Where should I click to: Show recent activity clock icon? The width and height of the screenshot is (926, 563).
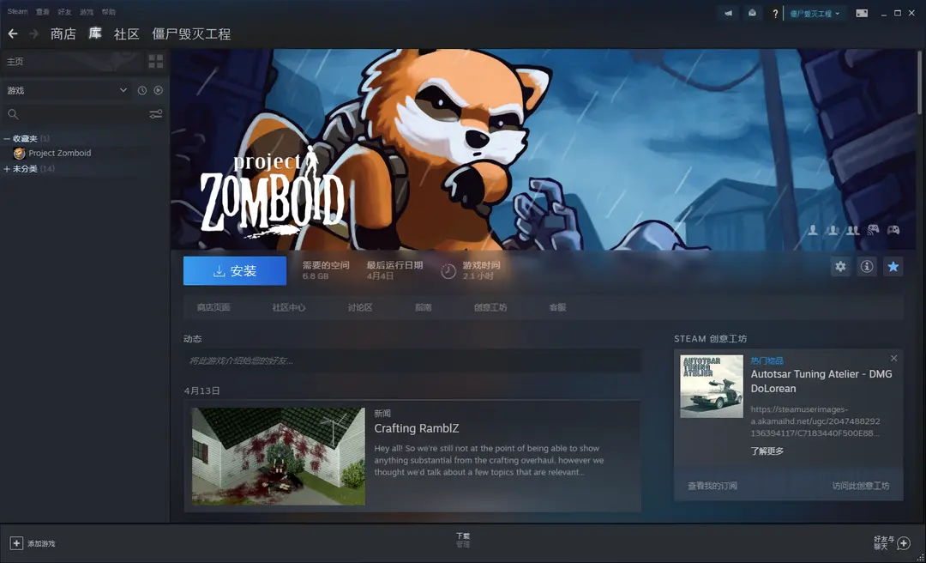coord(141,90)
